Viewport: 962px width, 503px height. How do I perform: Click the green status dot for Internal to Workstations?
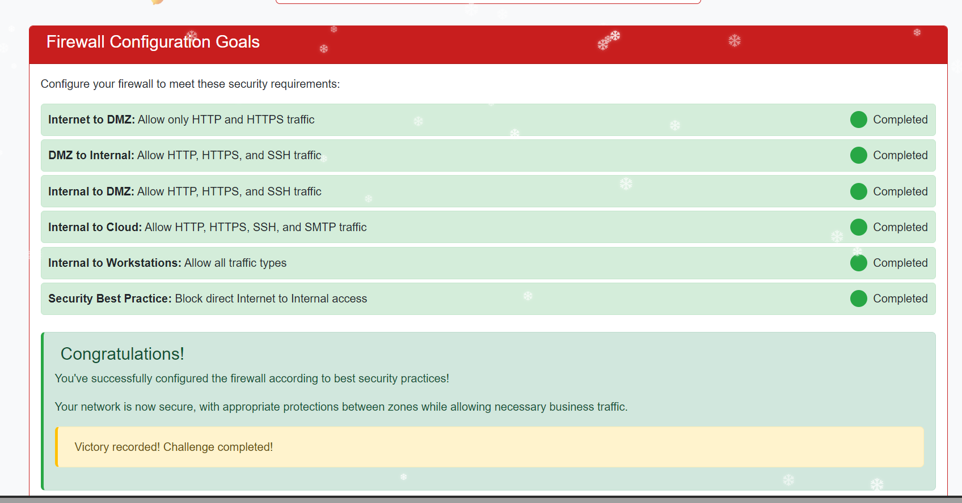pyautogui.click(x=858, y=263)
